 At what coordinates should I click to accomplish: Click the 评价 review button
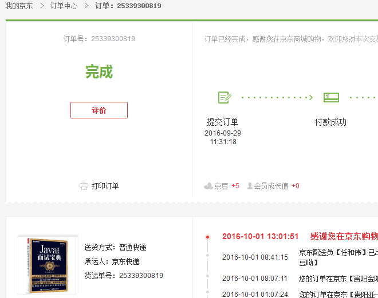[x=99, y=110]
